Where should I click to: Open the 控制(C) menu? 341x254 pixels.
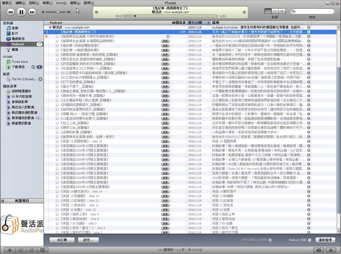pyautogui.click(x=34, y=3)
